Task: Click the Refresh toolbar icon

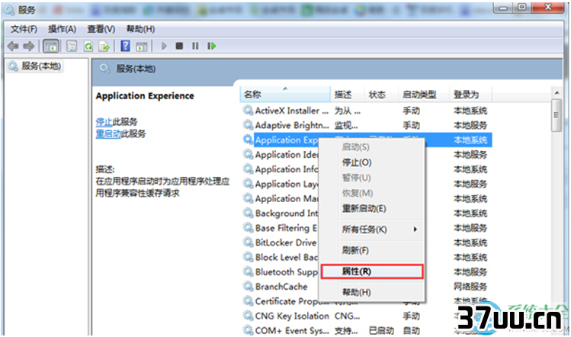Action: coord(88,47)
